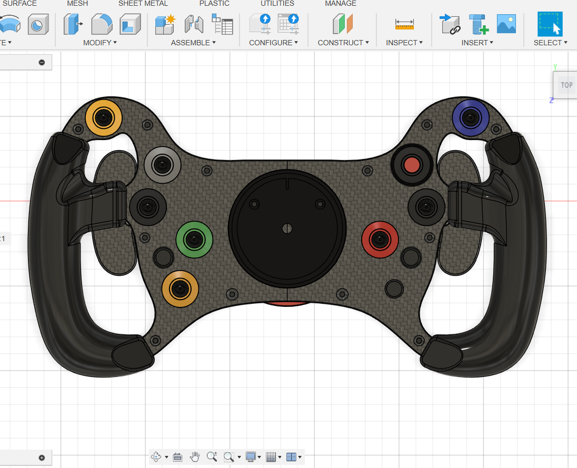Click the New Component icon
Viewport: 577px width, 468px height.
pyautogui.click(x=165, y=24)
